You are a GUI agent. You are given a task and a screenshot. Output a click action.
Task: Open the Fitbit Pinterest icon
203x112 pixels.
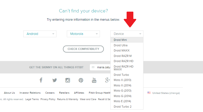[x=81, y=80]
